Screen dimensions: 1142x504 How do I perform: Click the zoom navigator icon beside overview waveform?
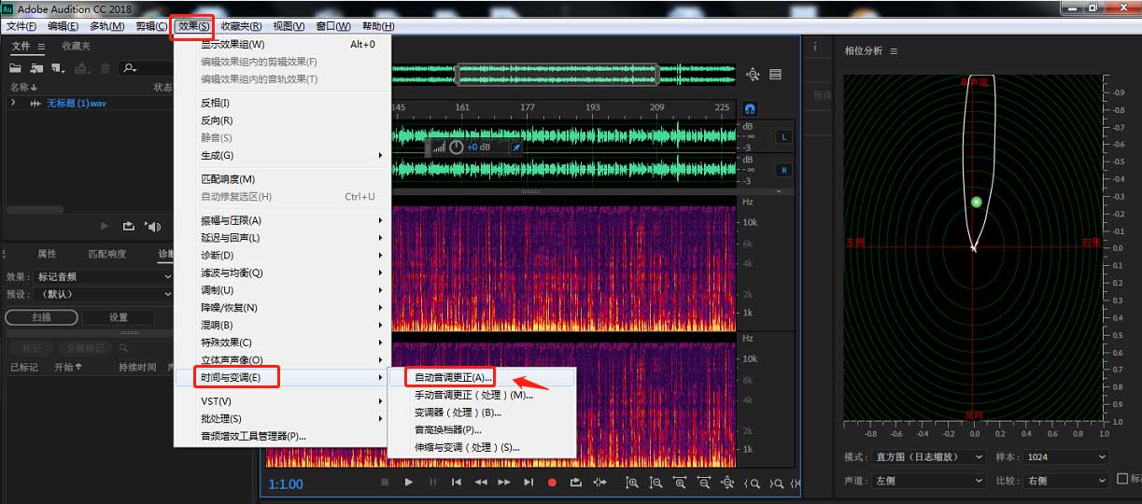[x=753, y=75]
